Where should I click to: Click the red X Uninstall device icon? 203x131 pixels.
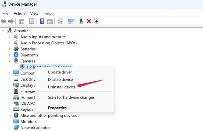tap(89, 21)
